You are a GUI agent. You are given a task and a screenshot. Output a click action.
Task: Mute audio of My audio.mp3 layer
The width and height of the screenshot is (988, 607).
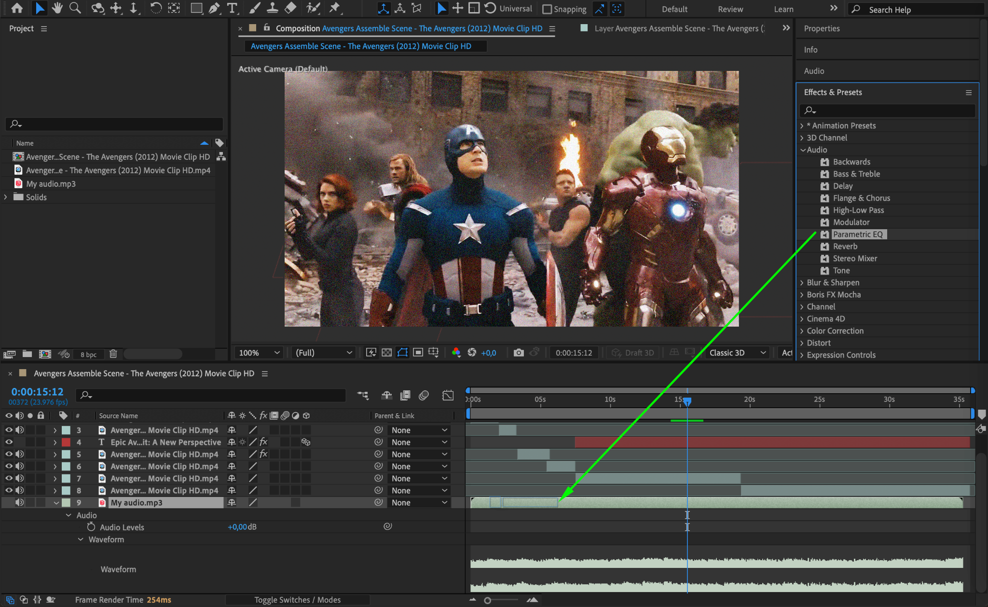click(x=19, y=502)
